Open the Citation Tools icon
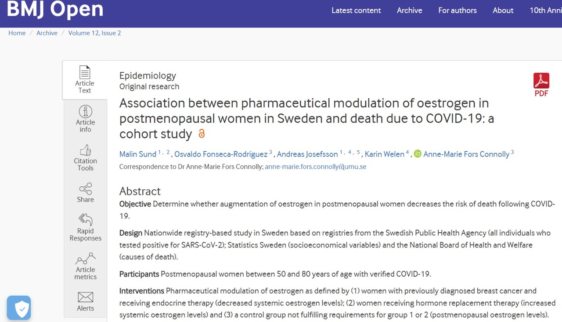The image size is (562, 322). coord(85,151)
